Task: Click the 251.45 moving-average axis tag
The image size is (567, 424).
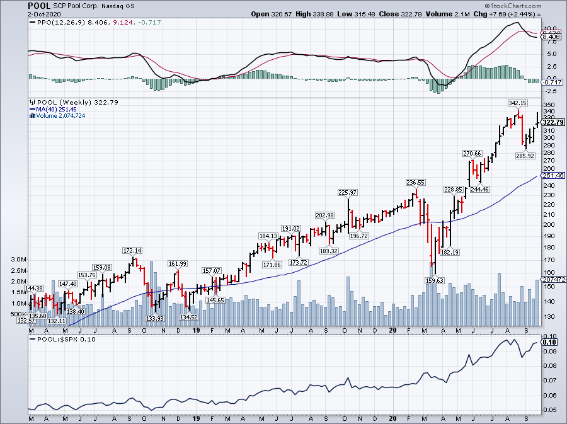Action: tap(553, 175)
